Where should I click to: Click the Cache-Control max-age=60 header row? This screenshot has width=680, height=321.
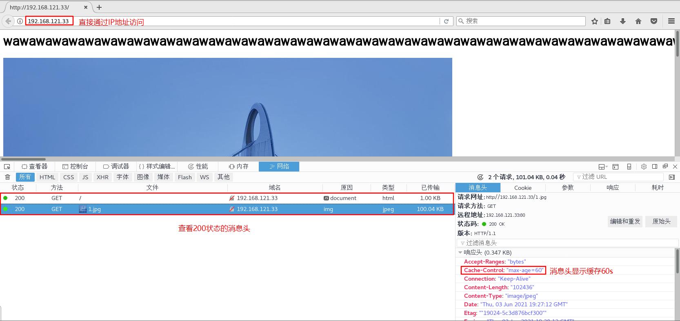coord(565,270)
